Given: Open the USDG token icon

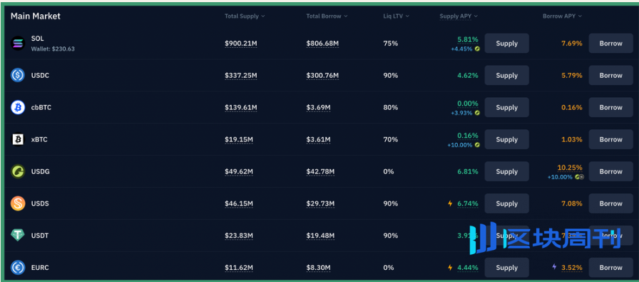Looking at the screenshot, I should [18, 171].
